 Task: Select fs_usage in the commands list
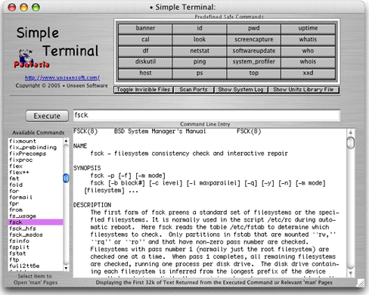36,216
